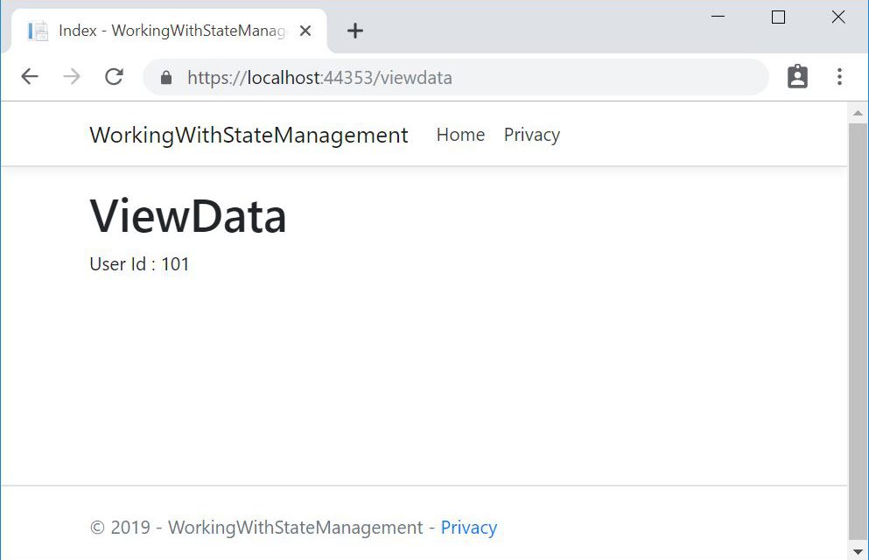
Task: Click the scrollbar up arrow
Action: (x=858, y=112)
